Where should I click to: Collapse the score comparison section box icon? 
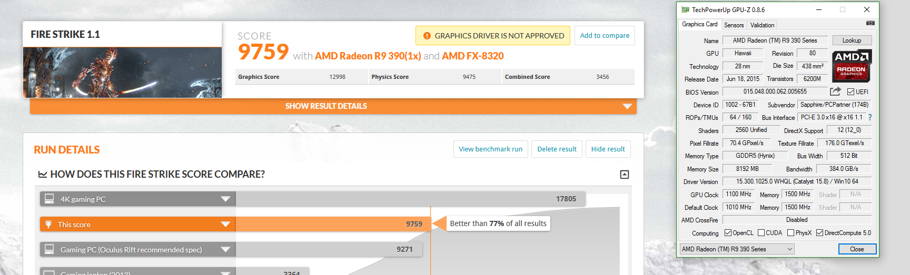625,175
